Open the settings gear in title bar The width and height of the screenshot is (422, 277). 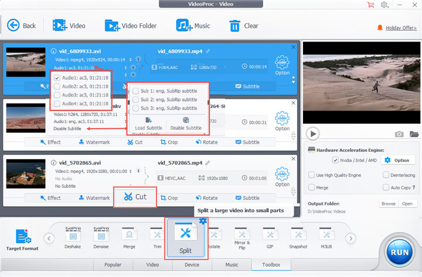pyautogui.click(x=384, y=5)
